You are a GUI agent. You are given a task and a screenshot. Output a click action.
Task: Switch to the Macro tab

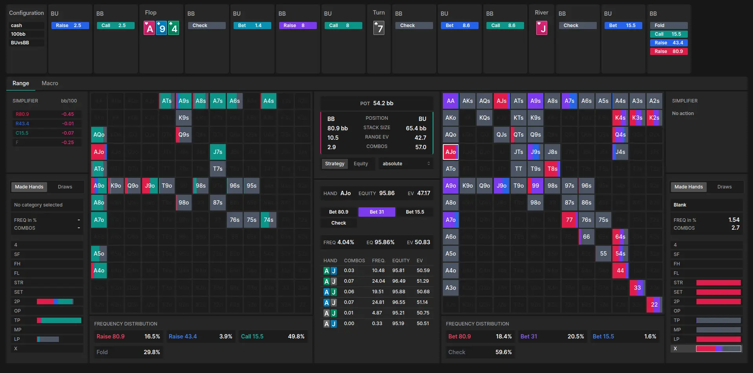[x=49, y=83]
